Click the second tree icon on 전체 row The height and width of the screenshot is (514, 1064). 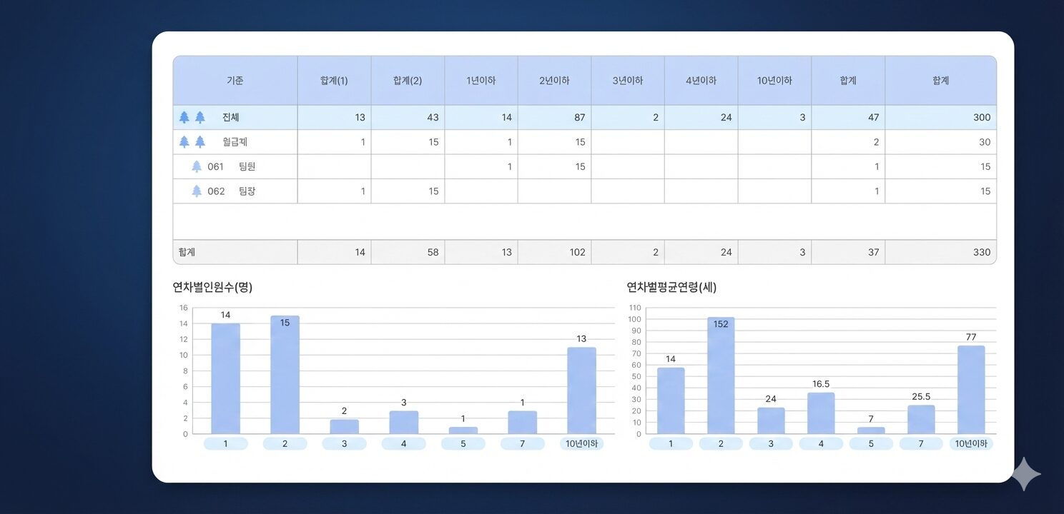199,117
